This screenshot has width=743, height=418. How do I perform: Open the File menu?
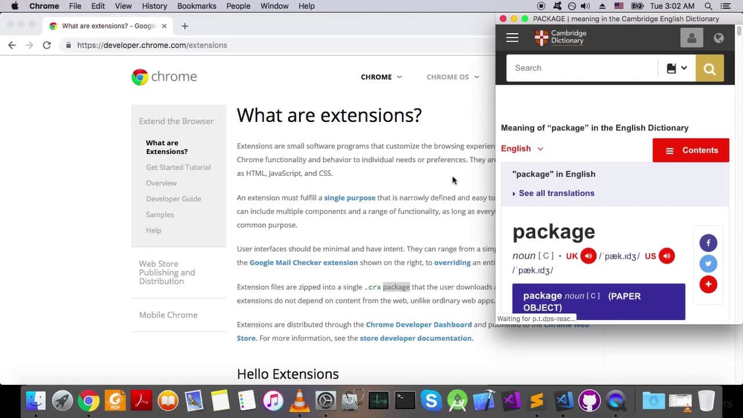(75, 6)
